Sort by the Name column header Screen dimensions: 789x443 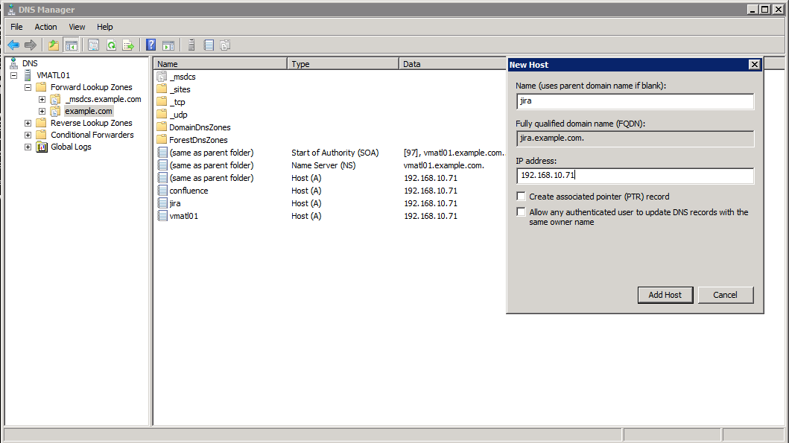221,64
